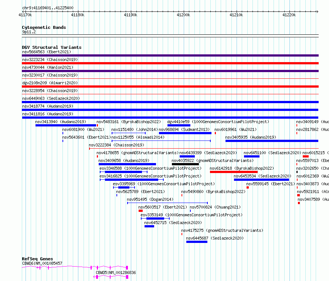Click nsv3222384 (Chaisson2019) label
The image size is (329, 281).
116,145
